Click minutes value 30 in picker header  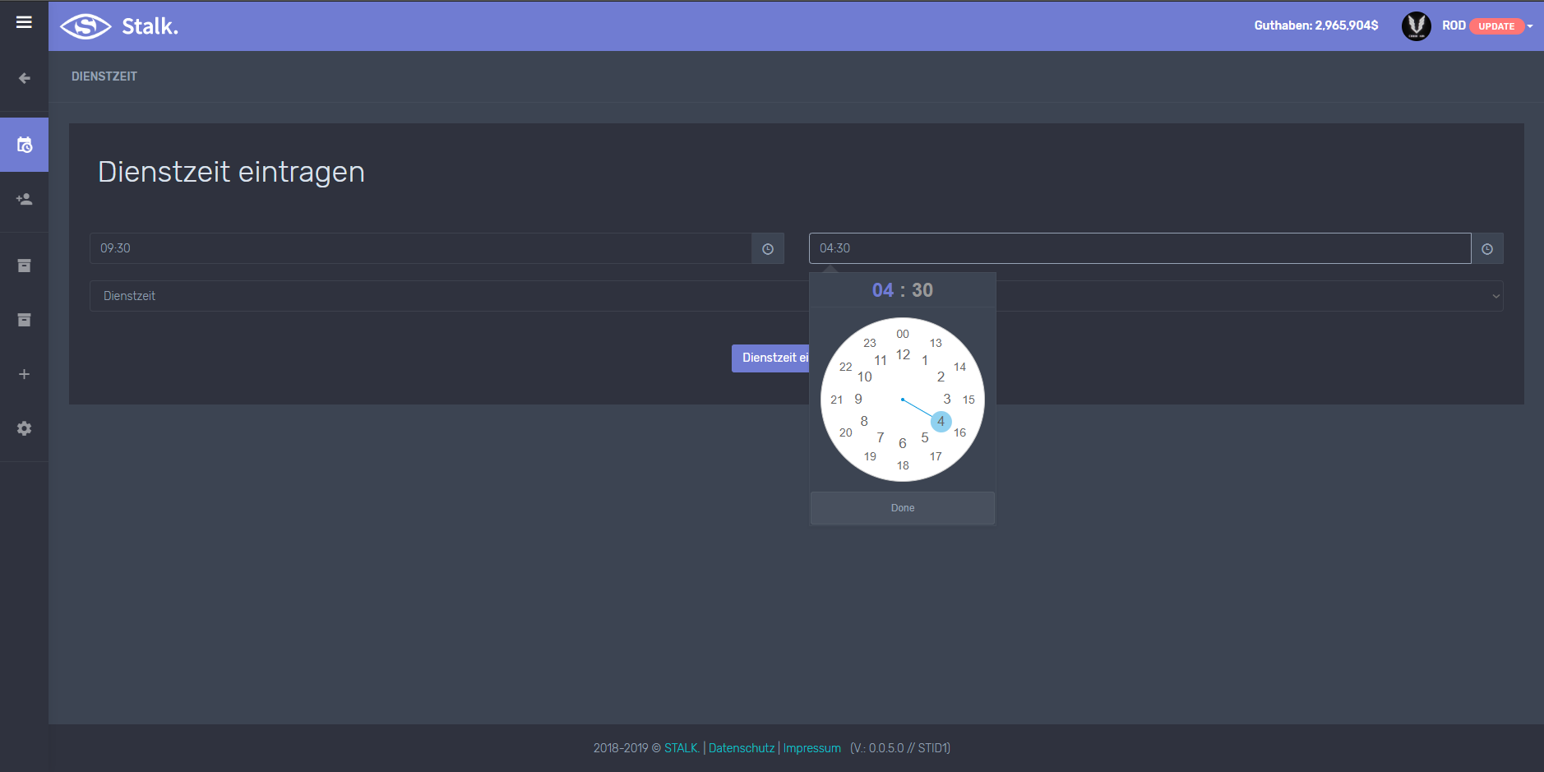(922, 290)
